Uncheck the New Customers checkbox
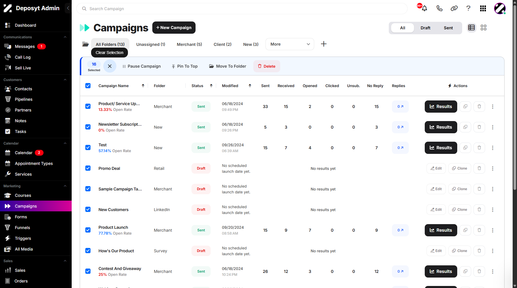 (x=88, y=209)
